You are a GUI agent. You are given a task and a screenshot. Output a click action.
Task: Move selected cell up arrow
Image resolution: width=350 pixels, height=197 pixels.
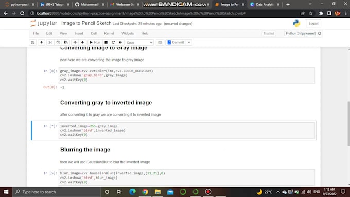75,42
